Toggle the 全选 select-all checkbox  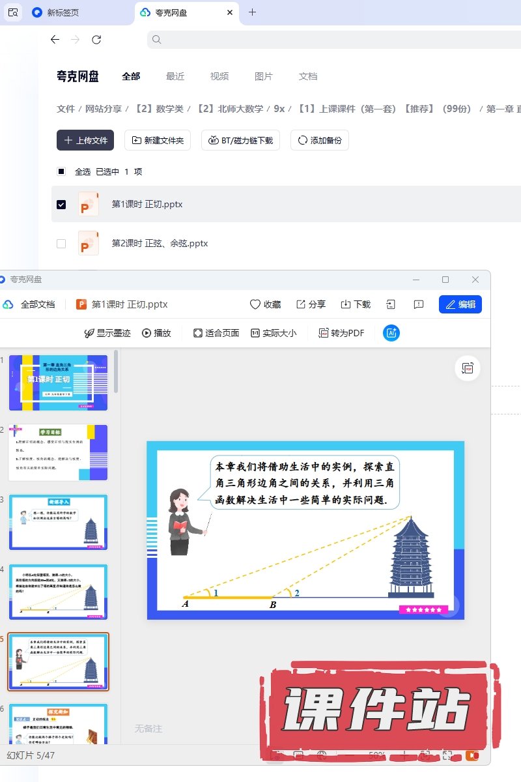coord(61,172)
